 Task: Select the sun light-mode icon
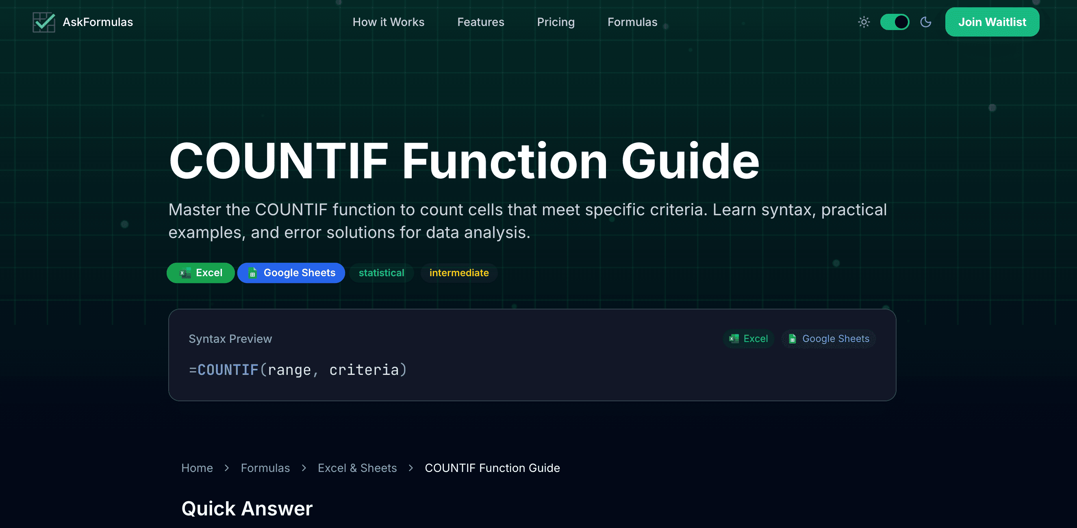864,22
